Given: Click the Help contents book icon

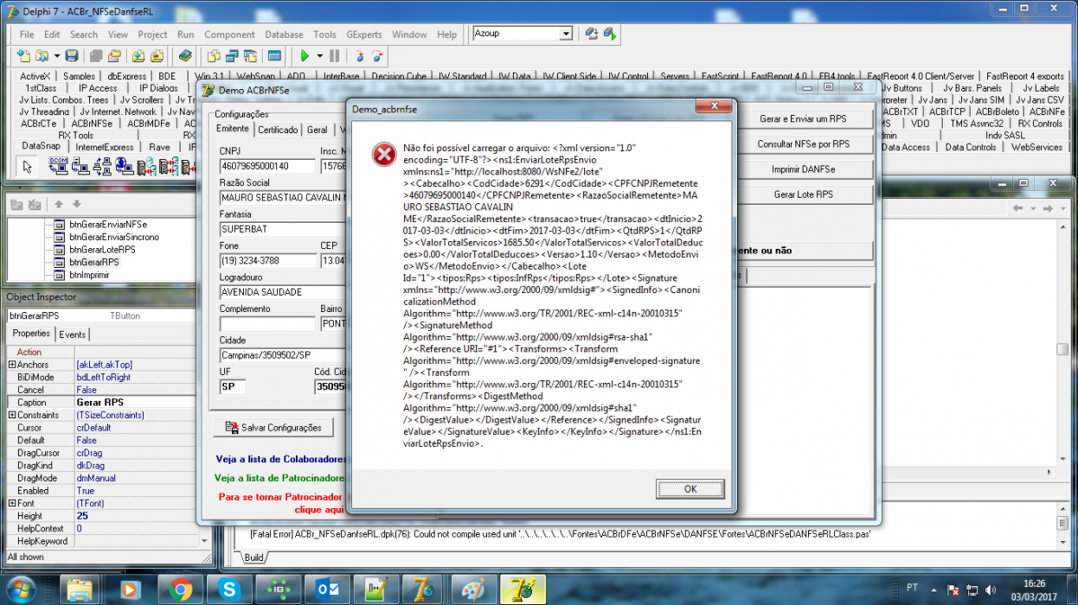Looking at the screenshot, I should [185, 56].
